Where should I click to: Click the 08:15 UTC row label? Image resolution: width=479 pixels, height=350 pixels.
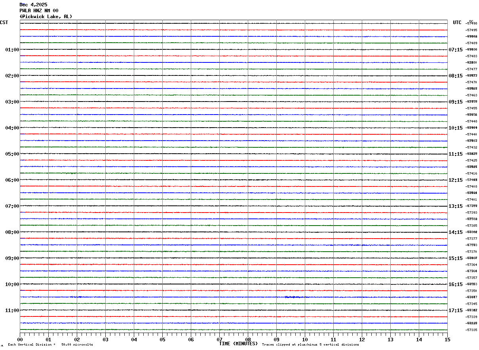[456, 76]
